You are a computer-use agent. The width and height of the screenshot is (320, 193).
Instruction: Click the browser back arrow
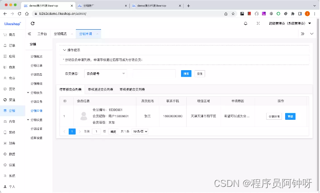point(5,14)
